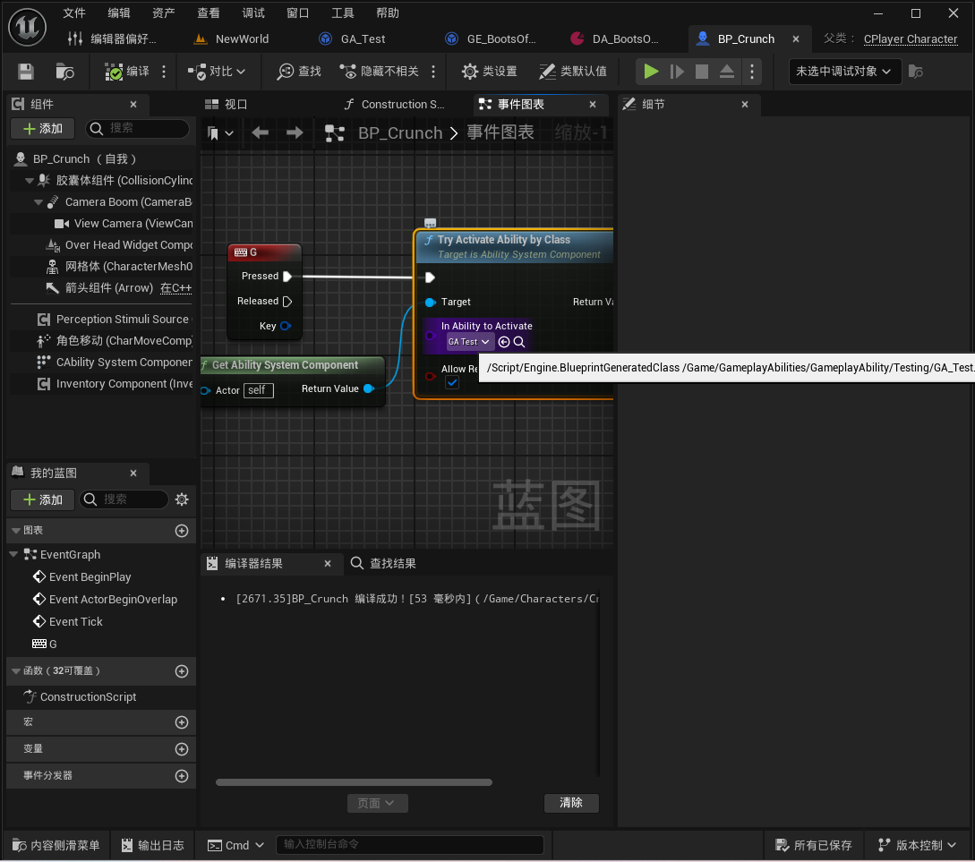Click the Browse to asset icon
Image resolution: width=975 pixels, height=862 pixels.
64,72
